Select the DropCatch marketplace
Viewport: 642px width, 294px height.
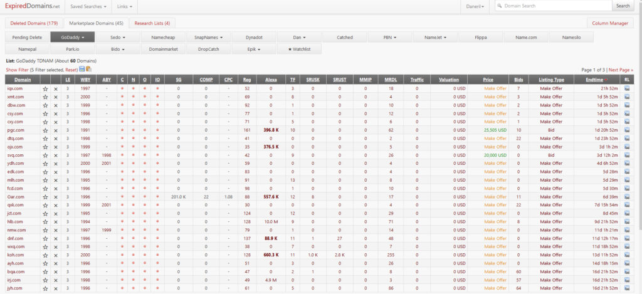[208, 49]
